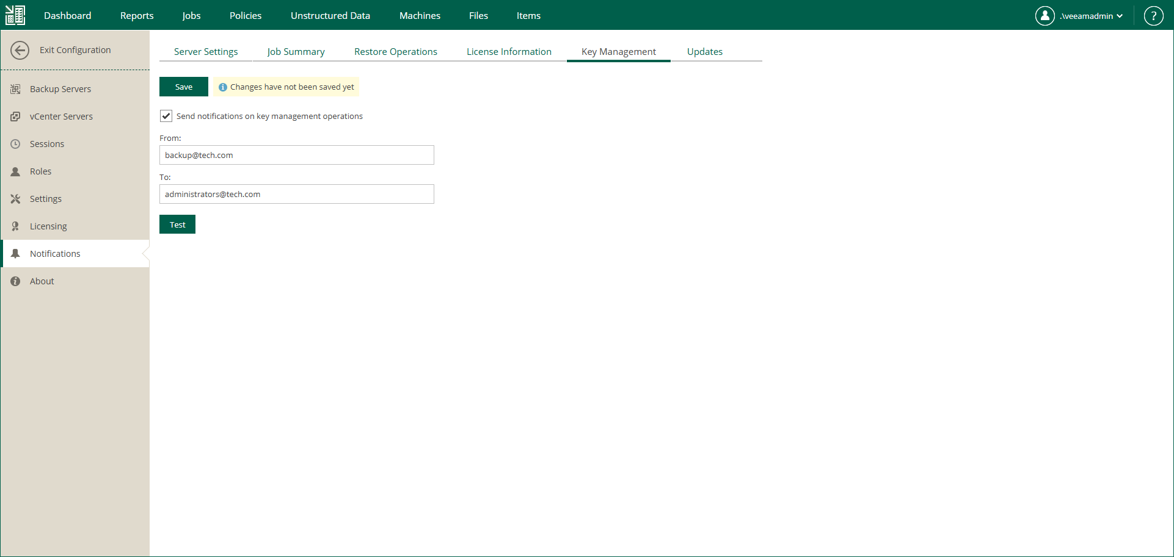Viewport: 1174px width, 557px height.
Task: Click the Test button
Action: [177, 225]
